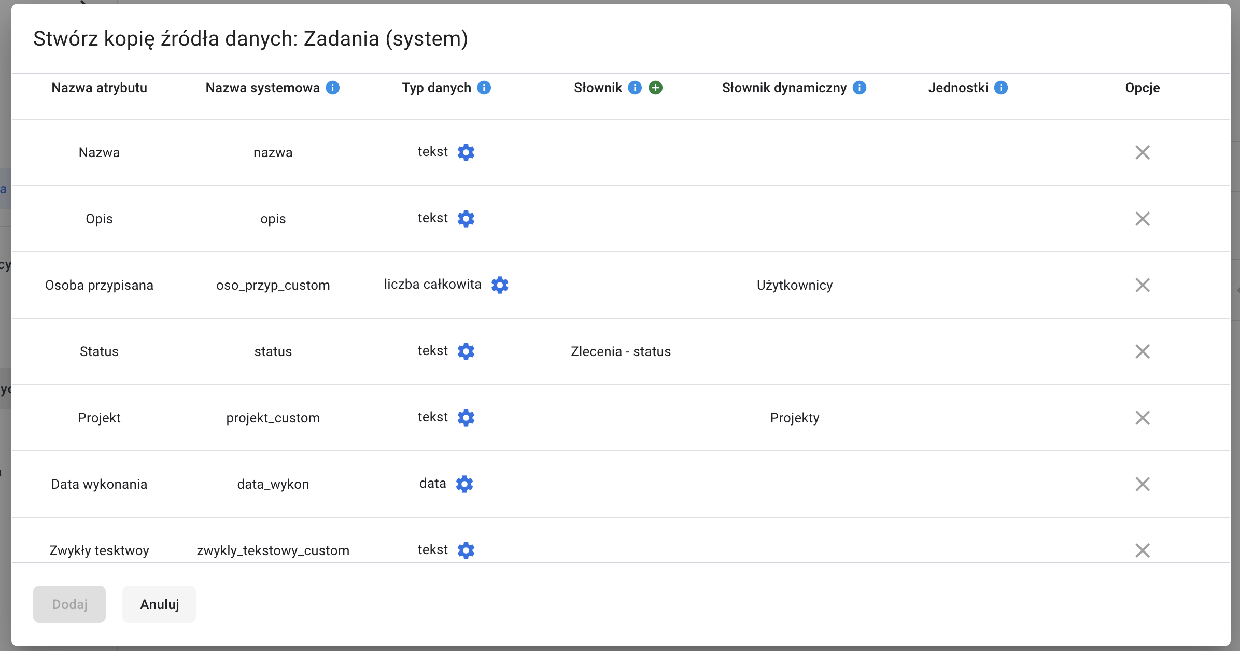
Task: Click the 'Zlecenia - status' dictionary value
Action: [621, 351]
